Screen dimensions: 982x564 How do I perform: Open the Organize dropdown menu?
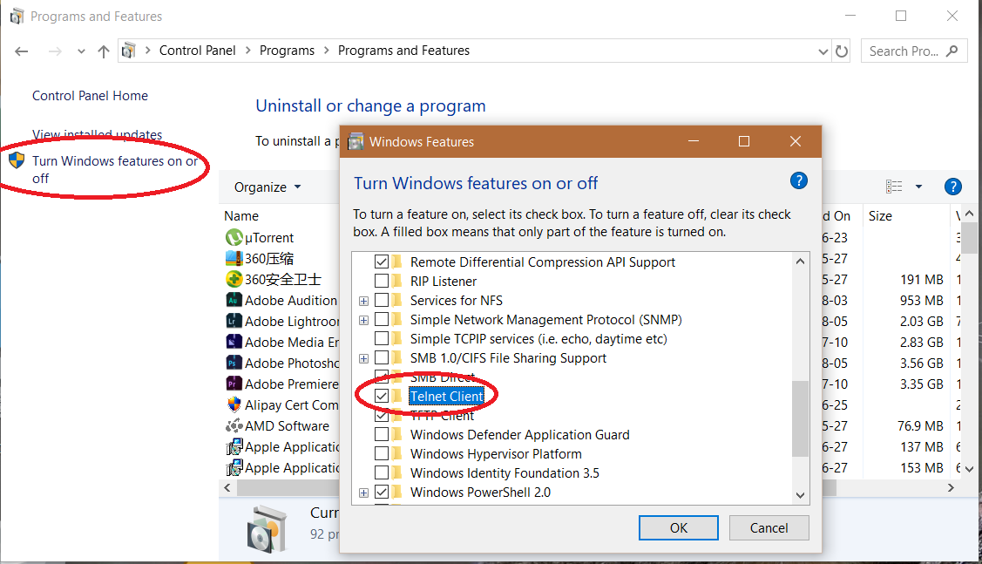268,187
